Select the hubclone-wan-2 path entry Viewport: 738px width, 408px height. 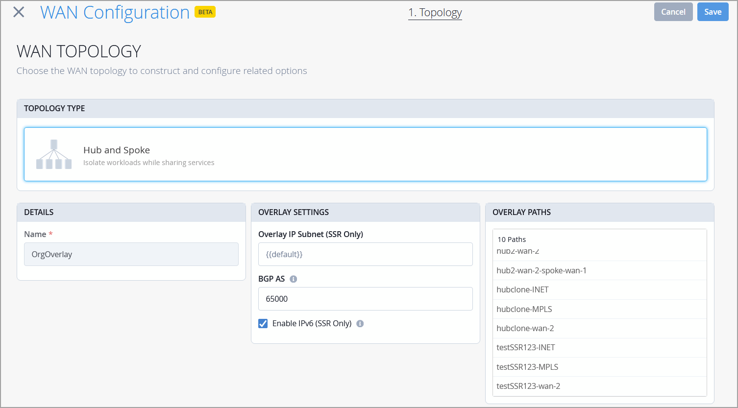pyautogui.click(x=525, y=328)
